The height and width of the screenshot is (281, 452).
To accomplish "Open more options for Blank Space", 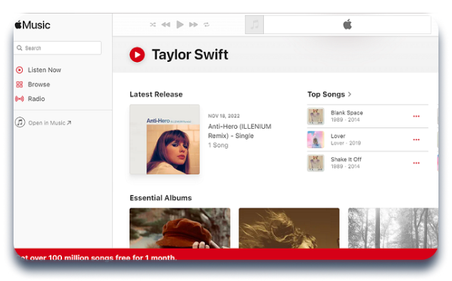I will (416, 116).
